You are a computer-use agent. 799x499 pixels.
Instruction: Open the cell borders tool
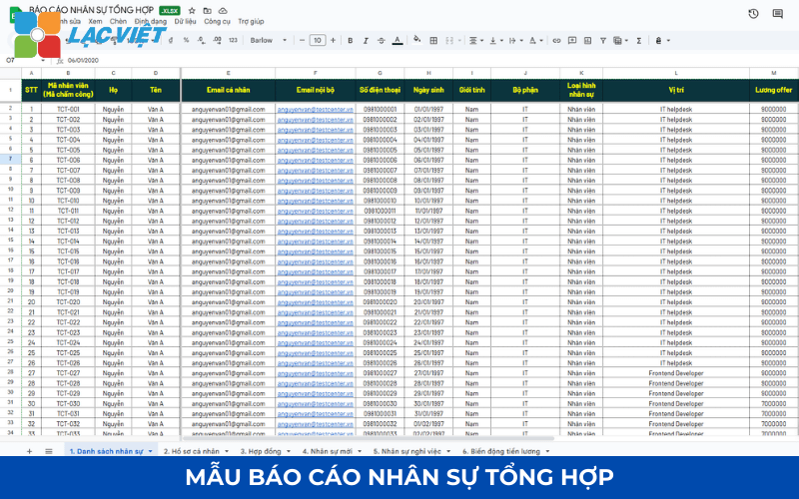point(433,40)
